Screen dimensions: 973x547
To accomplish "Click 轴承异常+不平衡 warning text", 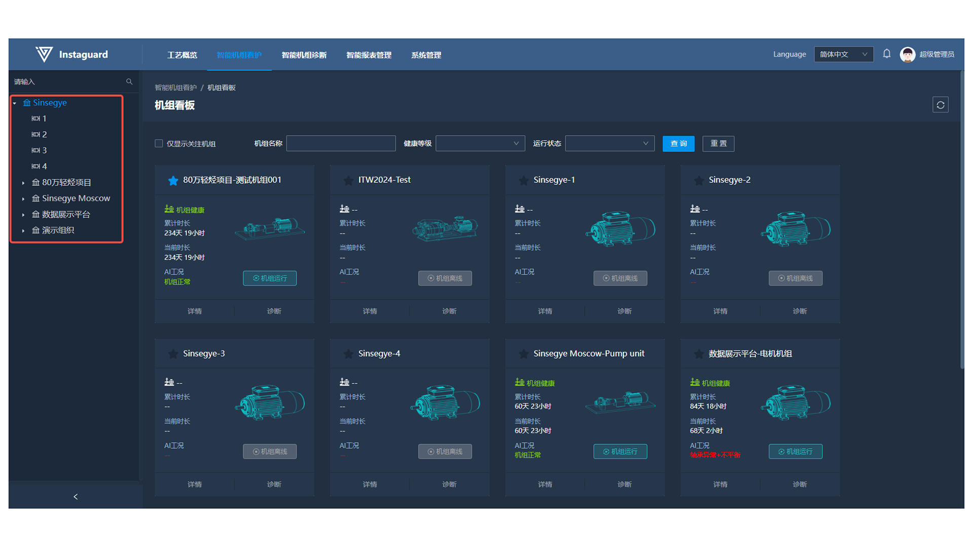I will pos(715,455).
